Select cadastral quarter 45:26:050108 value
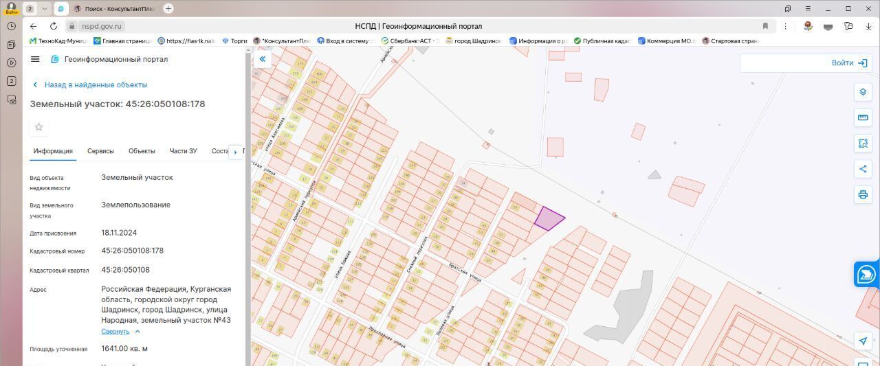 (x=125, y=270)
